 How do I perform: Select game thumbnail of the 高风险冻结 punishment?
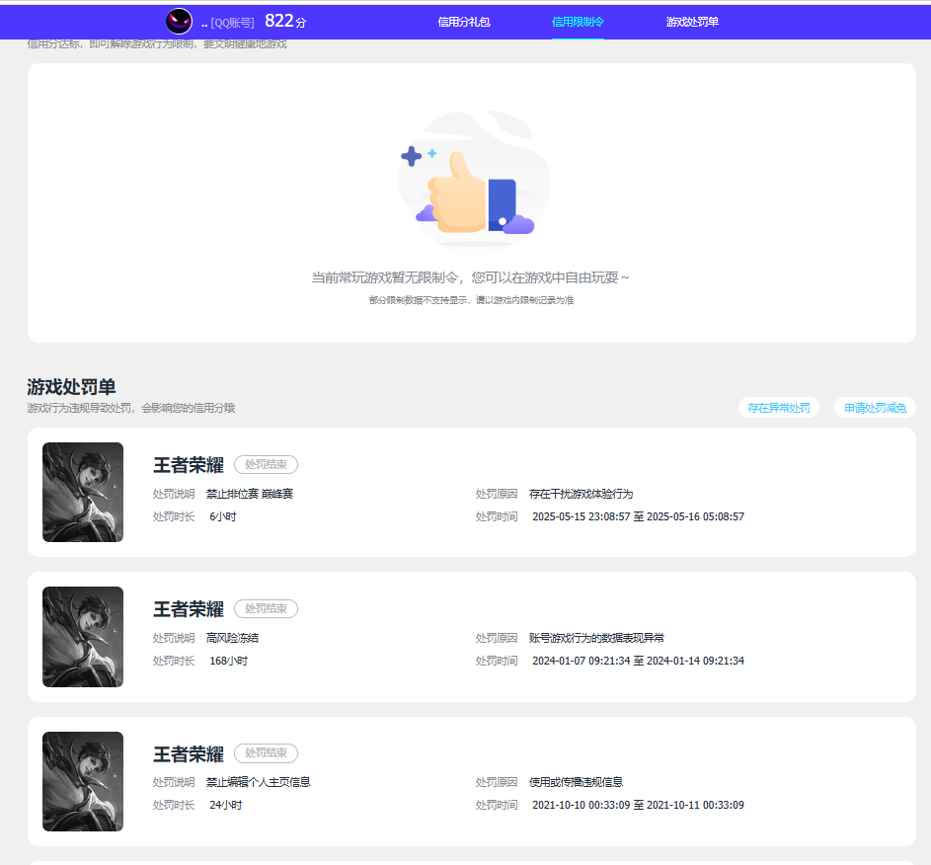coord(83,637)
